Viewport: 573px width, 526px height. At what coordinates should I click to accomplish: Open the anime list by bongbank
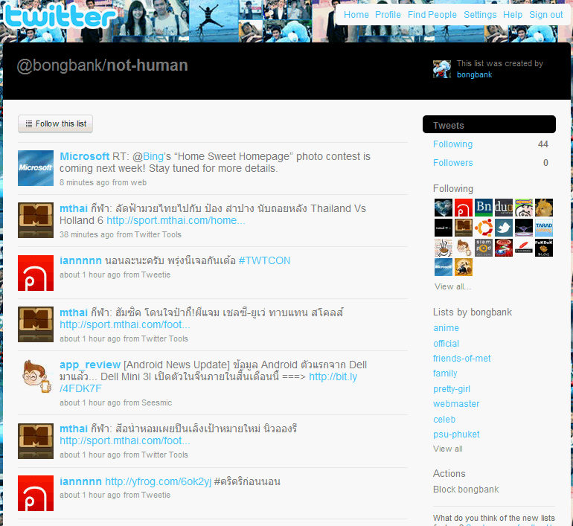[x=446, y=328]
